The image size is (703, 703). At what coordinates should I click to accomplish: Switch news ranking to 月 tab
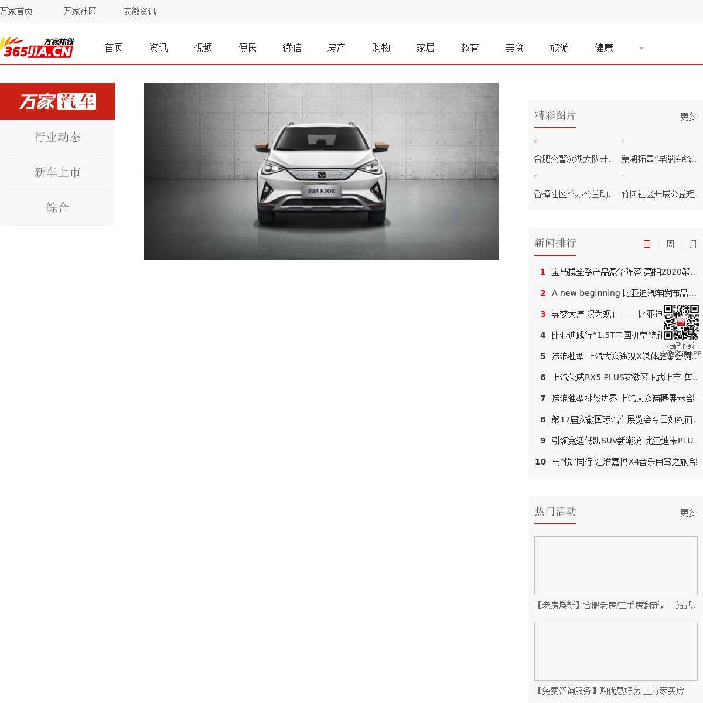pyautogui.click(x=693, y=244)
